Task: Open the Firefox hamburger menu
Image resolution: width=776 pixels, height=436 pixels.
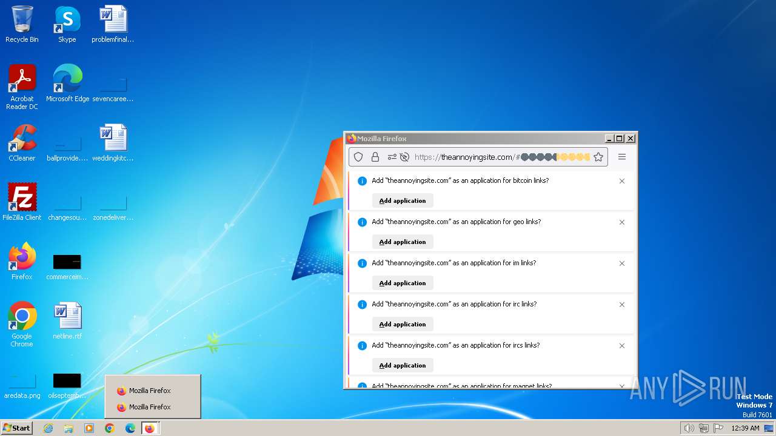Action: pyautogui.click(x=621, y=157)
